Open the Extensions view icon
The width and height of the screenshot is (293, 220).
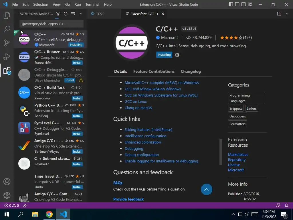pyautogui.click(x=7, y=71)
